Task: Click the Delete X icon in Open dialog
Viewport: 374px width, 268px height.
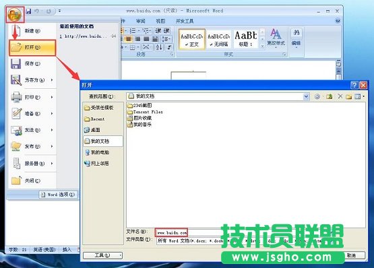Action: click(x=340, y=96)
